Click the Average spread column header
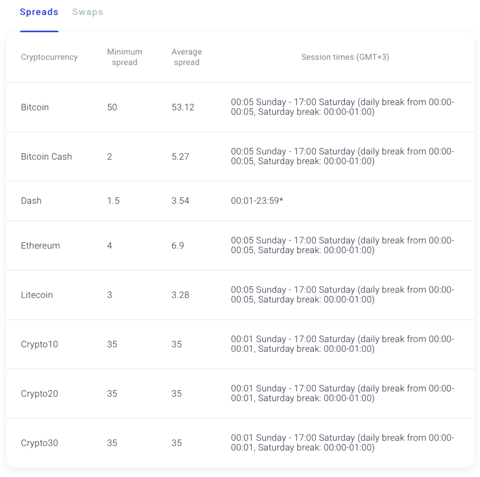 pyautogui.click(x=187, y=57)
